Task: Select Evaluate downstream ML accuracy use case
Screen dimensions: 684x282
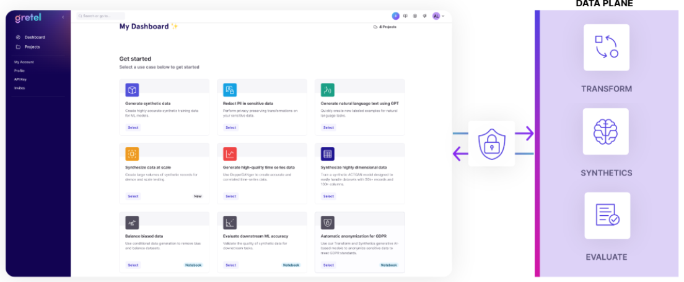Action: 230,265
